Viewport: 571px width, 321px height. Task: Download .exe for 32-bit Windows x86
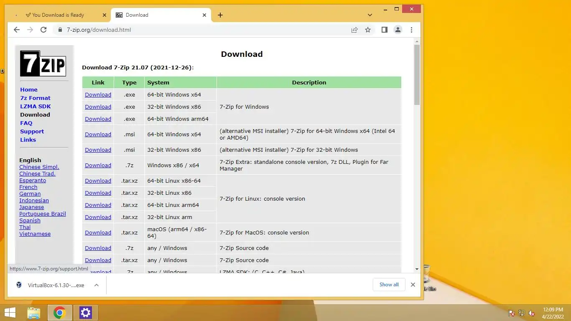98,107
